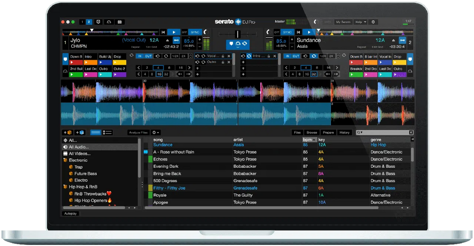Switch library to vertical list view icon
474x246 pixels.
tap(107, 132)
